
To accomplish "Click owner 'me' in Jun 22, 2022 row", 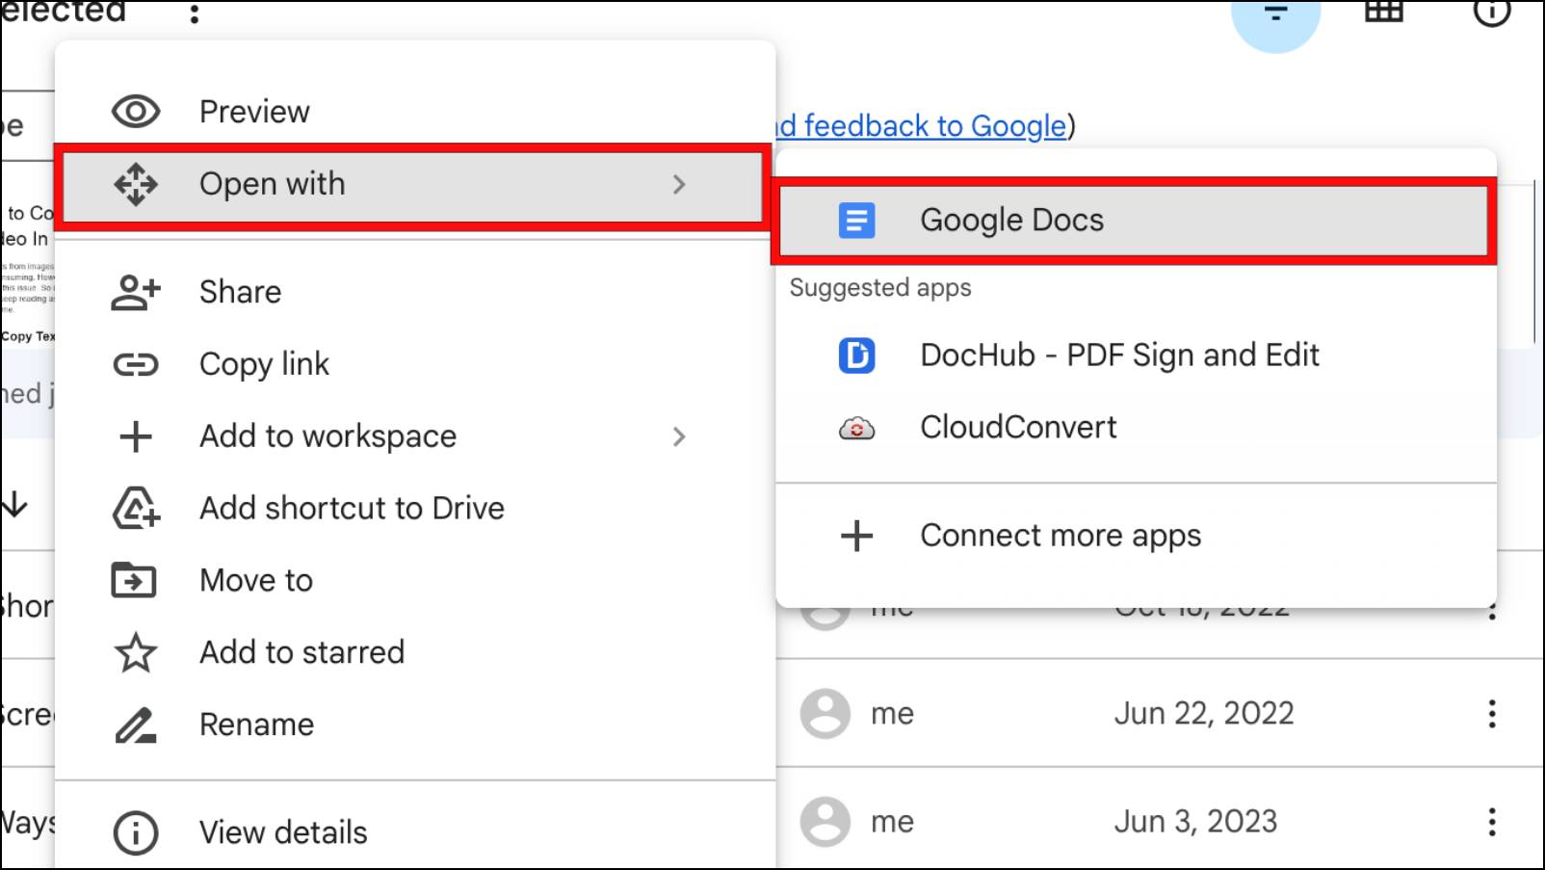I will coord(892,714).
